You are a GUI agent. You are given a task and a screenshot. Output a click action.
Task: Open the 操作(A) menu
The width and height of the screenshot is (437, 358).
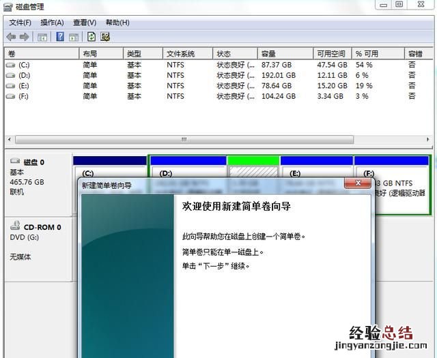tap(53, 23)
